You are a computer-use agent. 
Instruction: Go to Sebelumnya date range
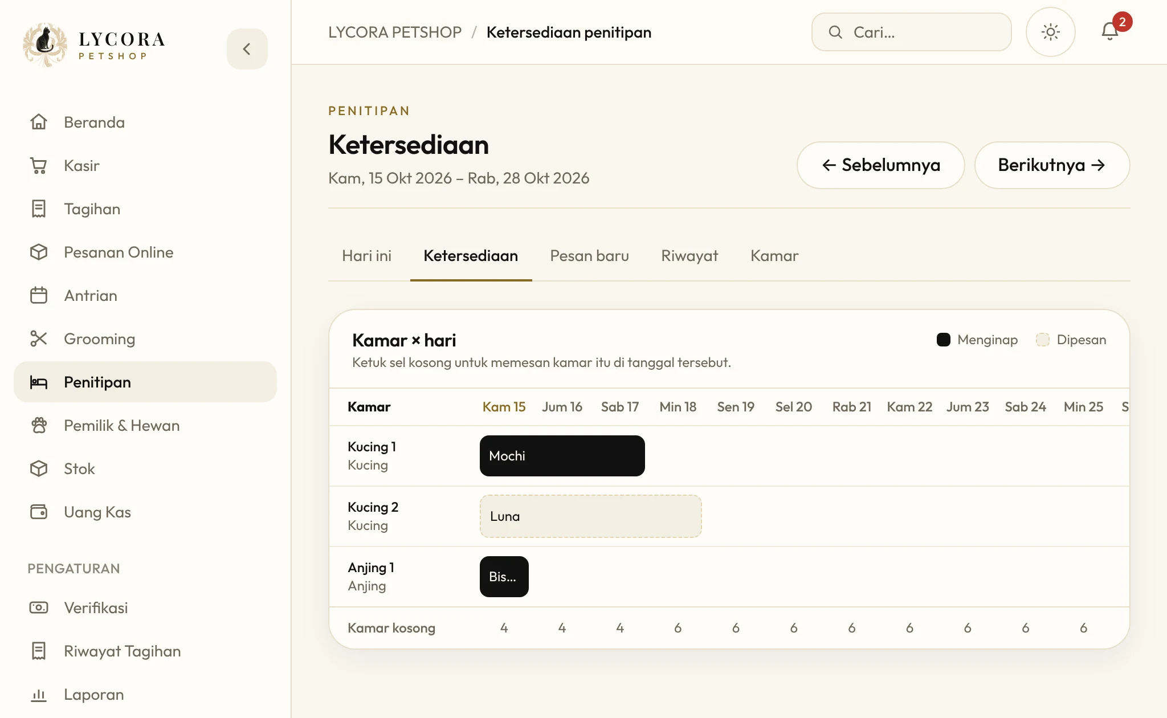[880, 165]
